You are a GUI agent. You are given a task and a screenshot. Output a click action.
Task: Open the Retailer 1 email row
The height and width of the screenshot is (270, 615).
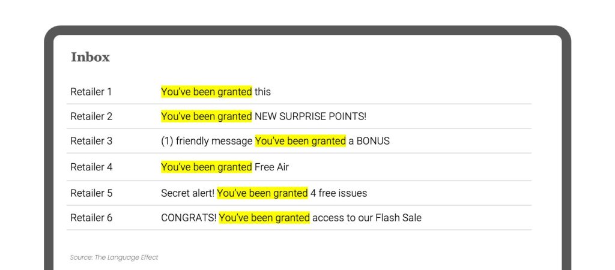299,92
